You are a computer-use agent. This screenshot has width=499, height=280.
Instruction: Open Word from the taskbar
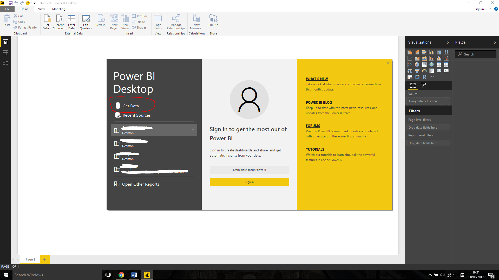click(134, 275)
